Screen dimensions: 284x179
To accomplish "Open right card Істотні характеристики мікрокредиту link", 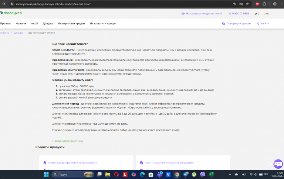I will pyautogui.click(x=169, y=163).
